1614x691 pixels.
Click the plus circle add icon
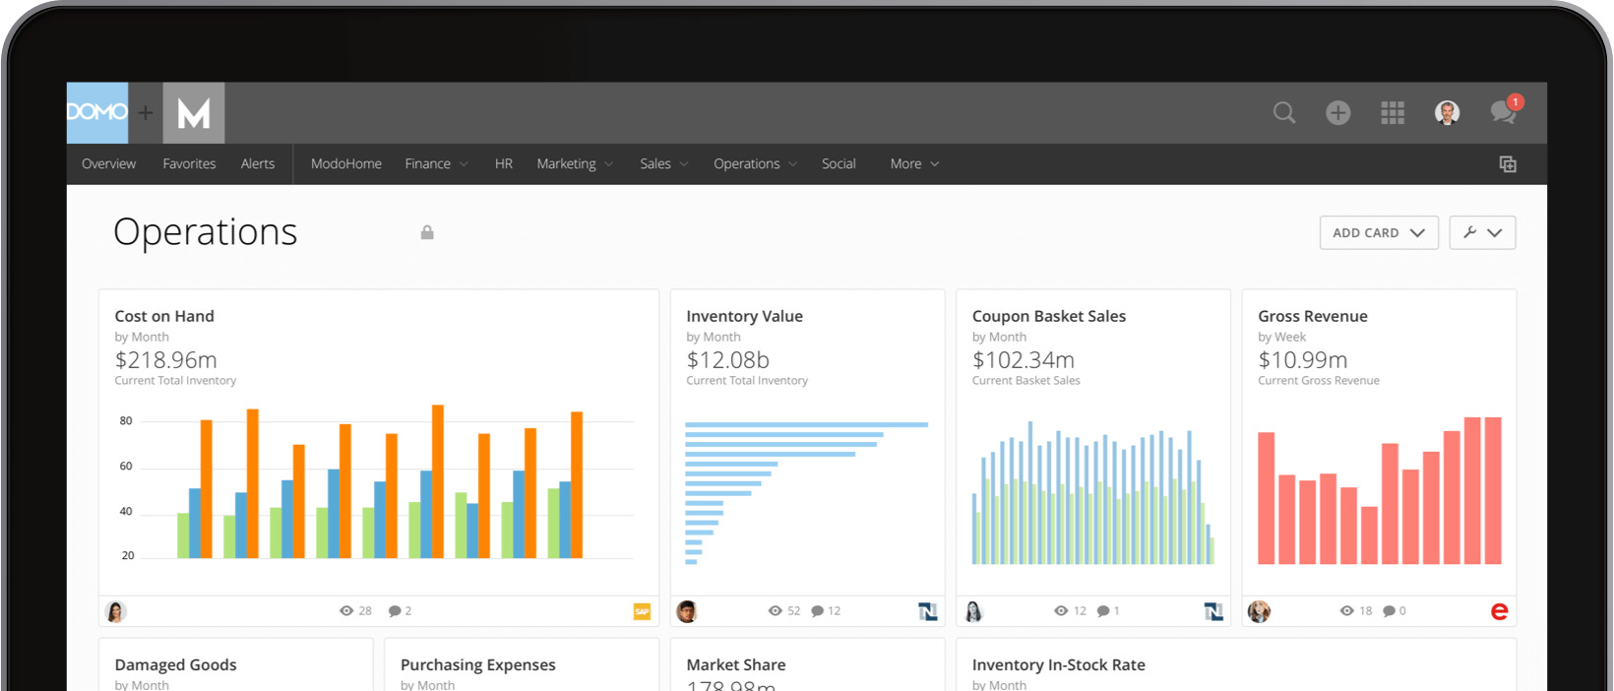click(x=1338, y=112)
